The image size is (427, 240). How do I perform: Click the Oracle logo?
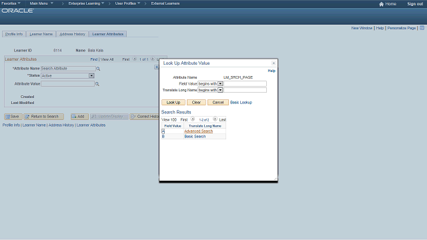[18, 11]
